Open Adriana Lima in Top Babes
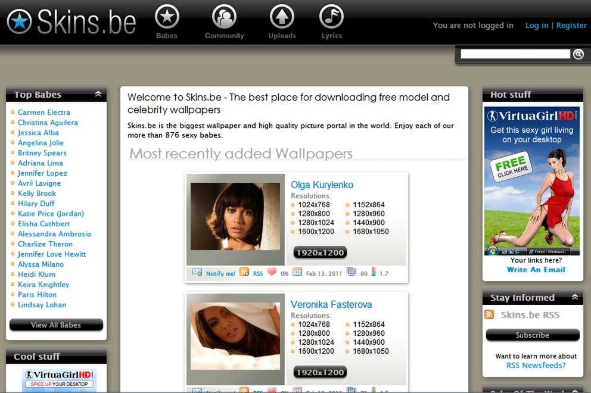Viewport: 591px width, 393px height. tap(41, 163)
